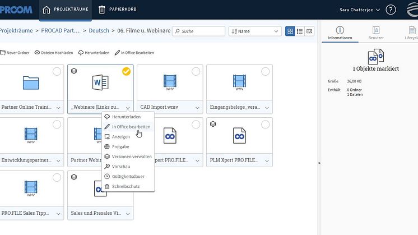Click the Projekträume home icon
This screenshot has height=235, width=418.
click(47, 10)
